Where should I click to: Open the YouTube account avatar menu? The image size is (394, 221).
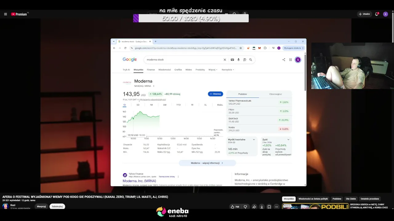point(385,14)
